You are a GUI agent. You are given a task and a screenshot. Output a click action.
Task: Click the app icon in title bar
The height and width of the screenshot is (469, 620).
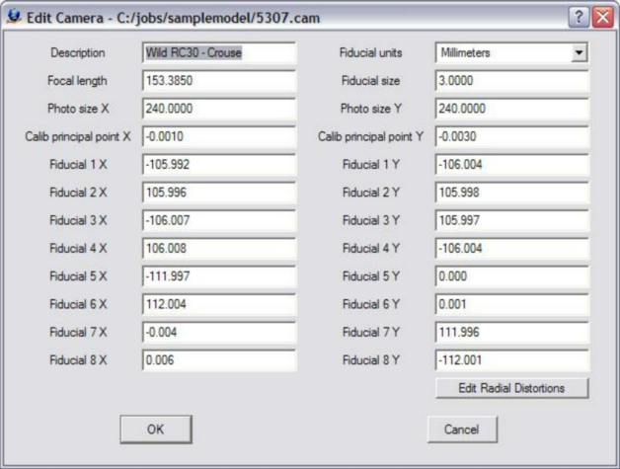[13, 18]
